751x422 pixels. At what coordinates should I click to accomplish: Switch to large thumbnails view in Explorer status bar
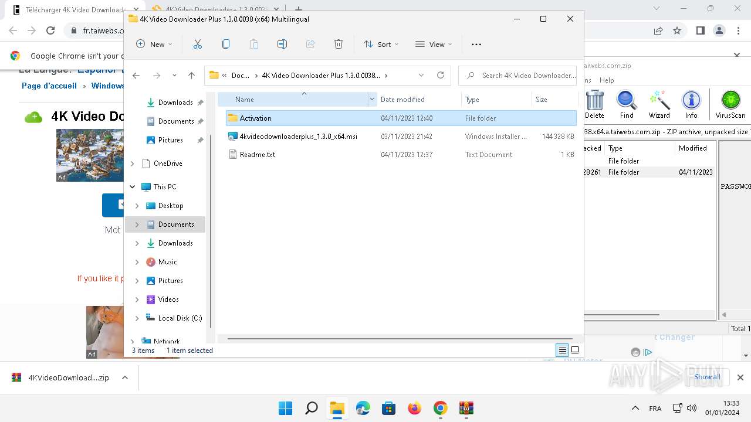click(x=575, y=350)
